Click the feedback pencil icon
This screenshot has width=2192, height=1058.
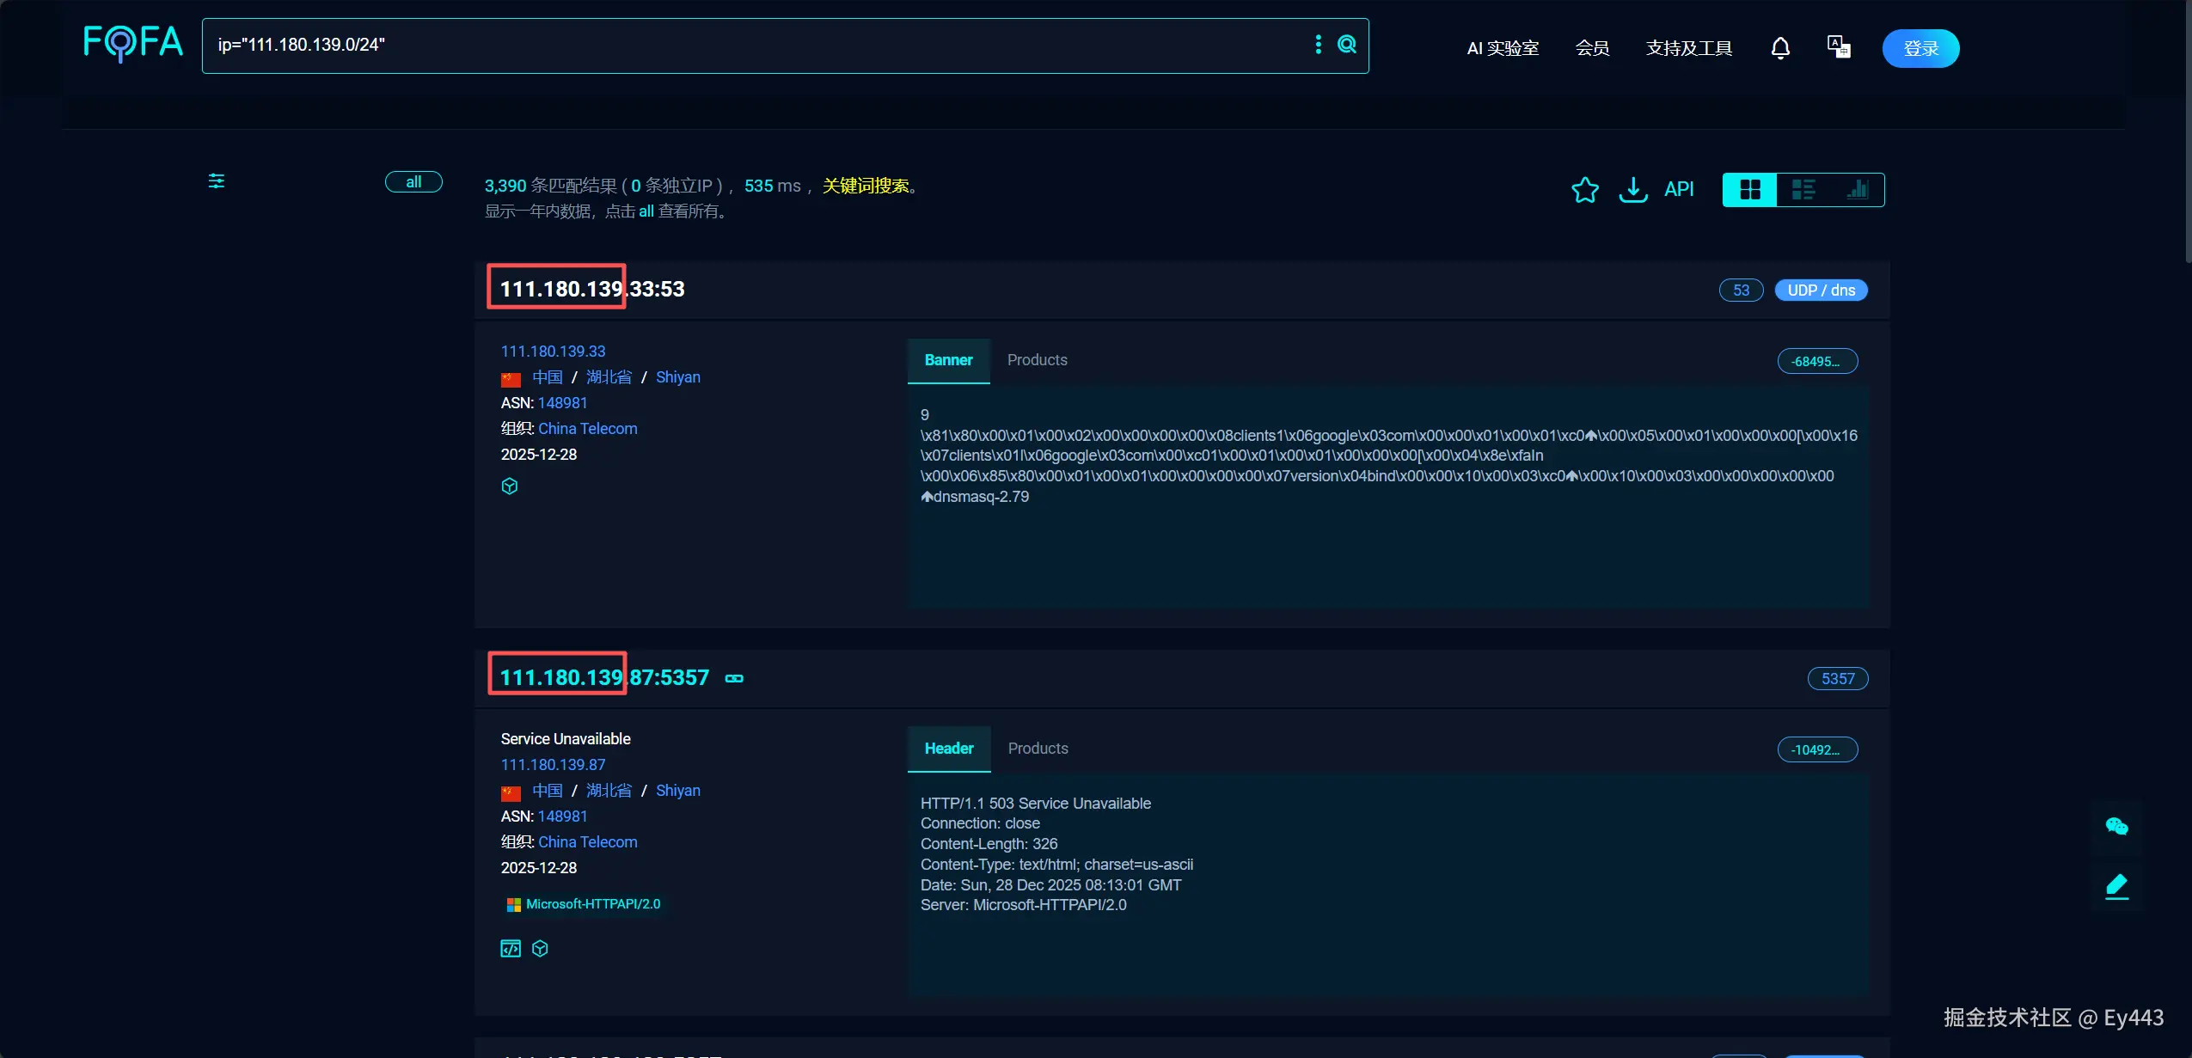(x=2116, y=886)
